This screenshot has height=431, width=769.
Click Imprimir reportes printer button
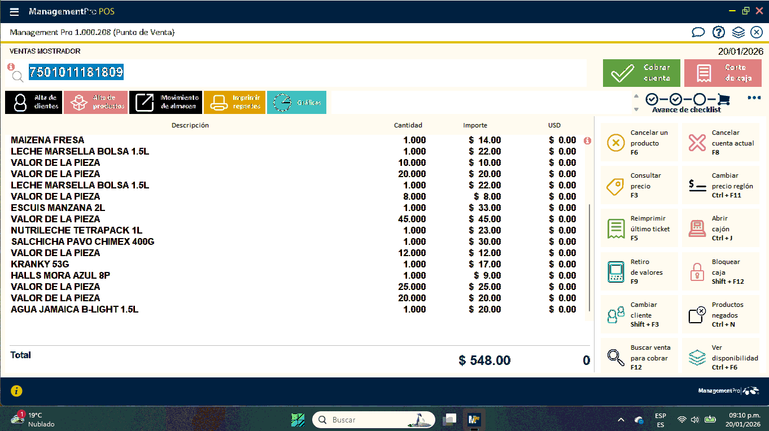[234, 102]
